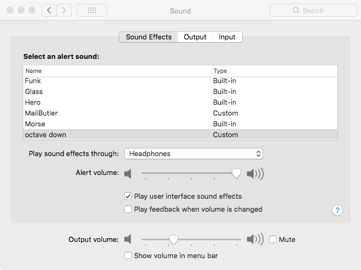Click the quiet speaker icon beside Alert volume

[x=128, y=174]
